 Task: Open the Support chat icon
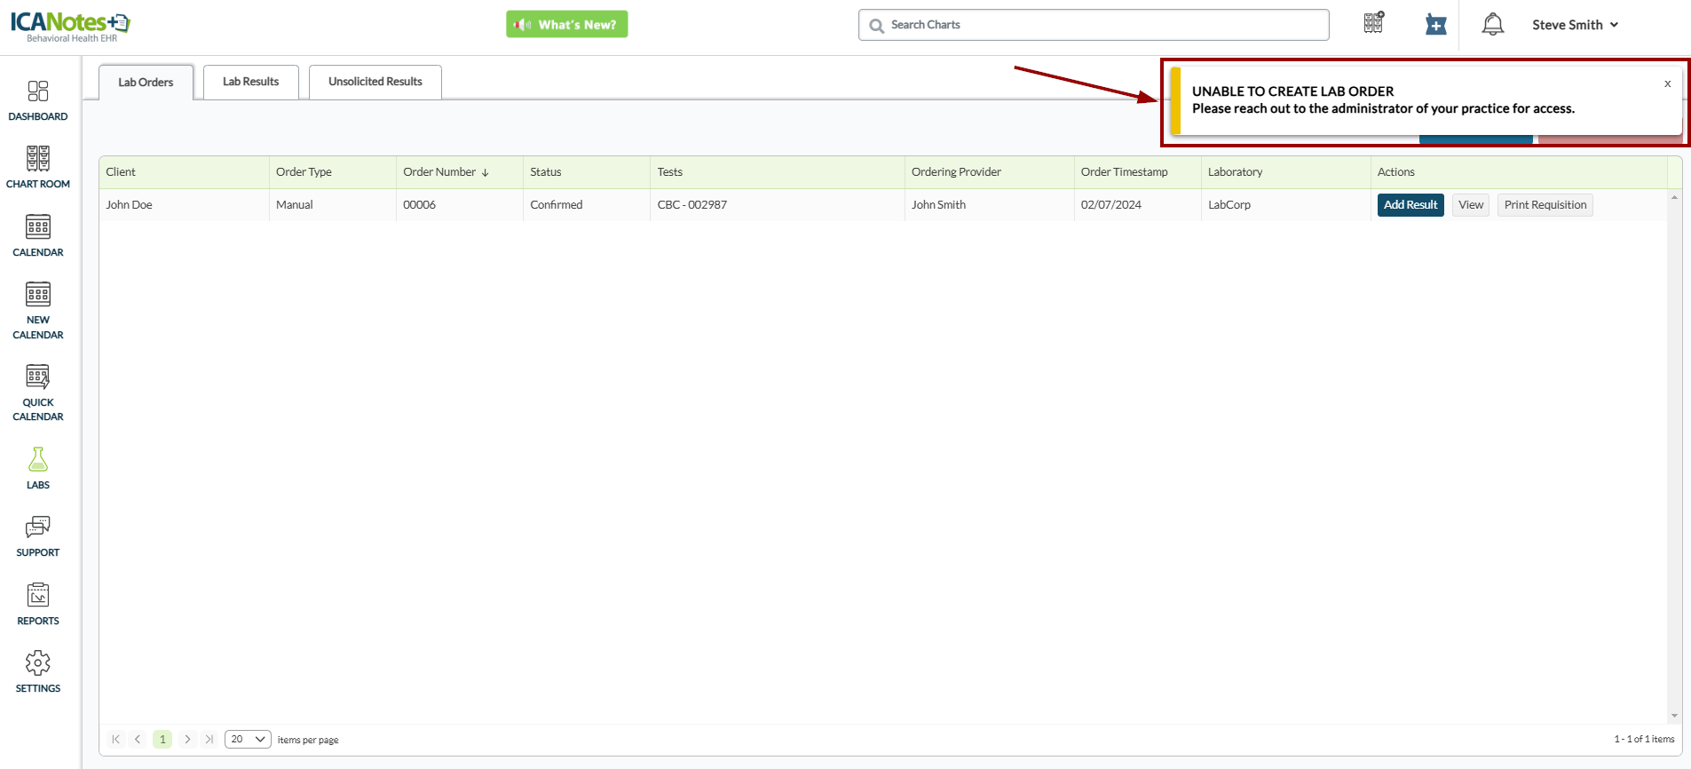38,535
